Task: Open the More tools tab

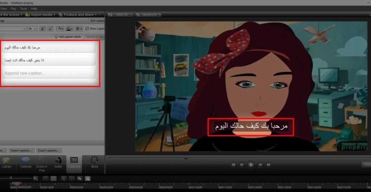Action: pyautogui.click(x=95, y=162)
